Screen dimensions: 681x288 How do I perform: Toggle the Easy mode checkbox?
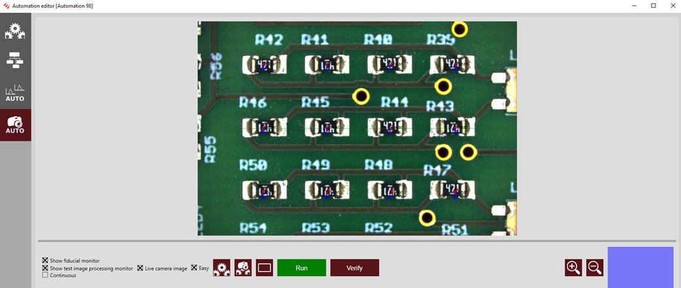click(x=193, y=268)
